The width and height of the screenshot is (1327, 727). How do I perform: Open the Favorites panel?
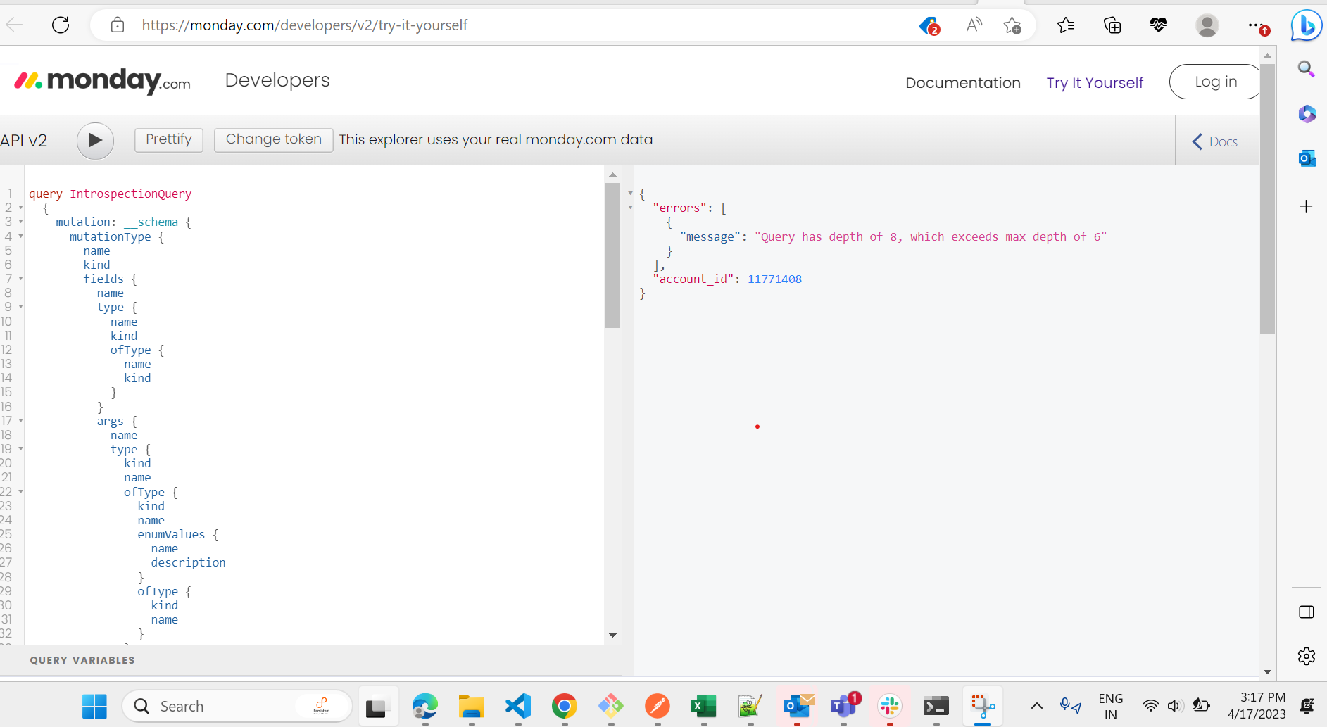pyautogui.click(x=1065, y=25)
